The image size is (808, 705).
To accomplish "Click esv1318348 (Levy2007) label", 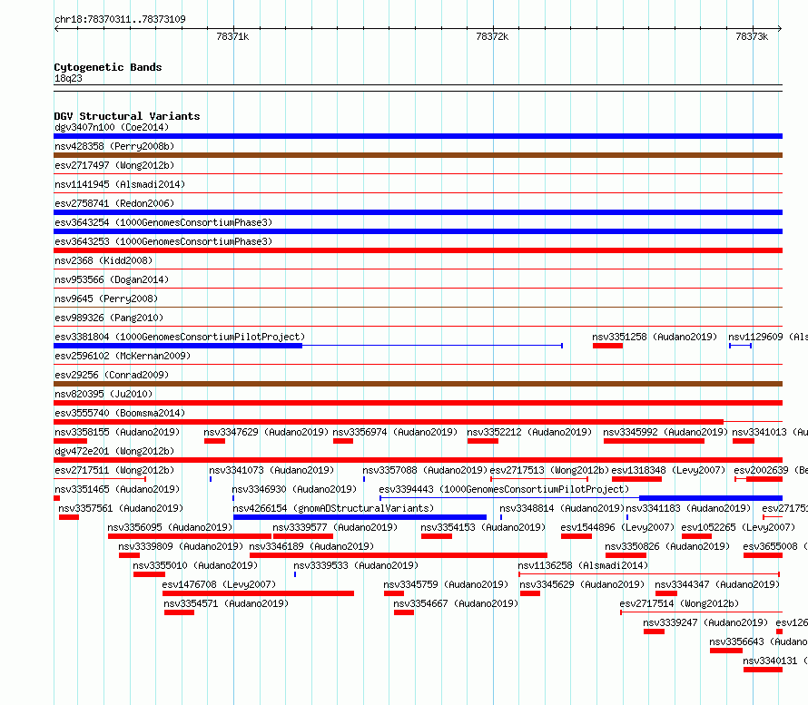I will click(668, 470).
